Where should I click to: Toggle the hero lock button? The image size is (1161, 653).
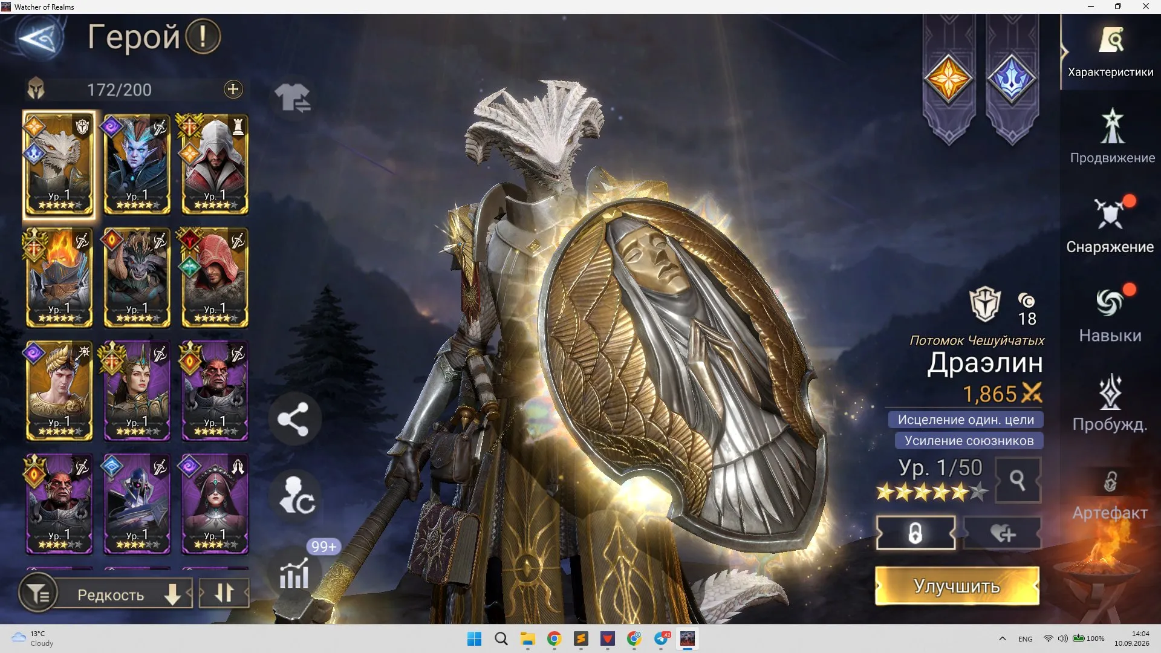915,533
